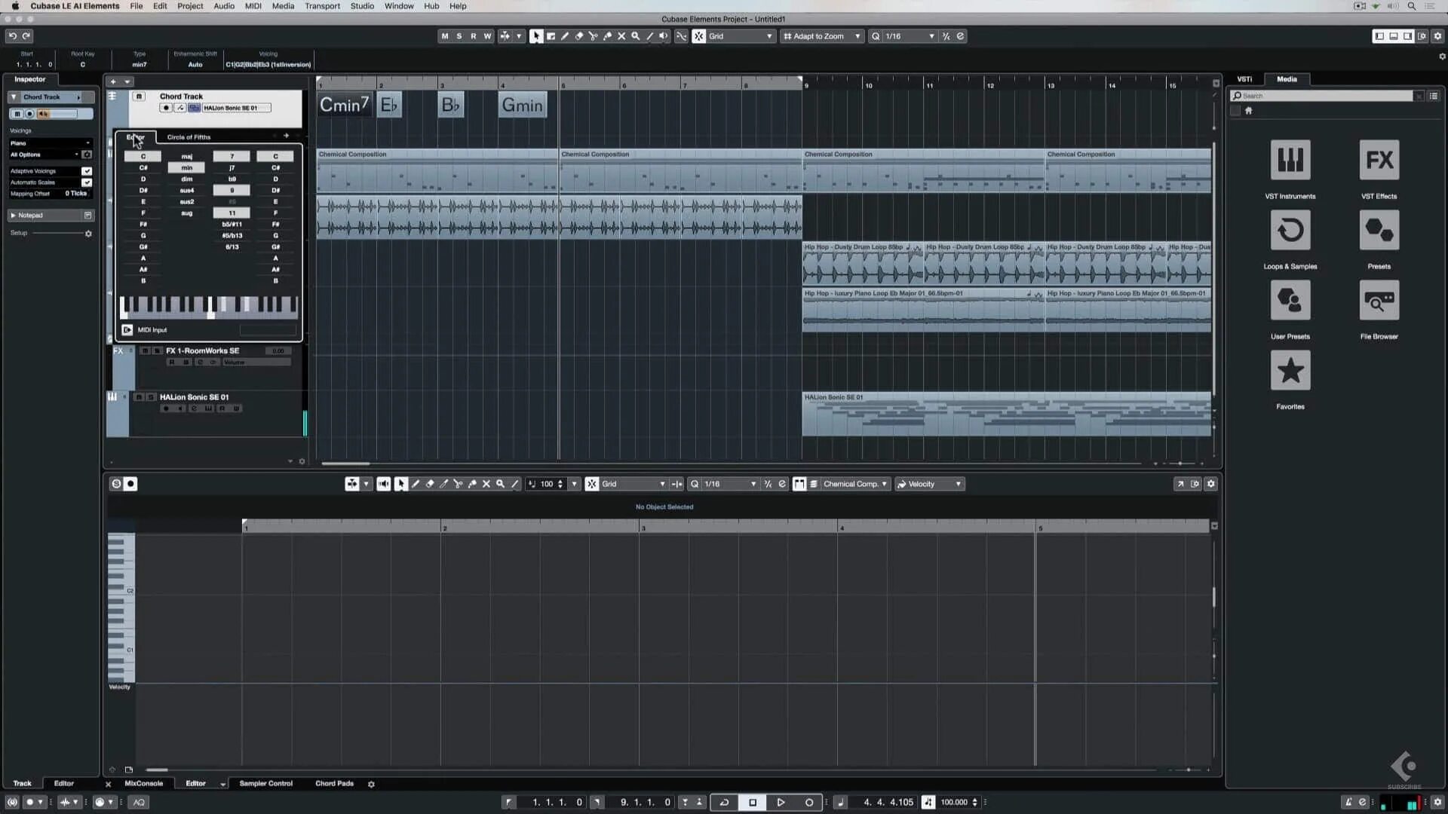Select the Mute tool in the project toolbar
Viewport: 1448px width, 814px height.
click(622, 35)
